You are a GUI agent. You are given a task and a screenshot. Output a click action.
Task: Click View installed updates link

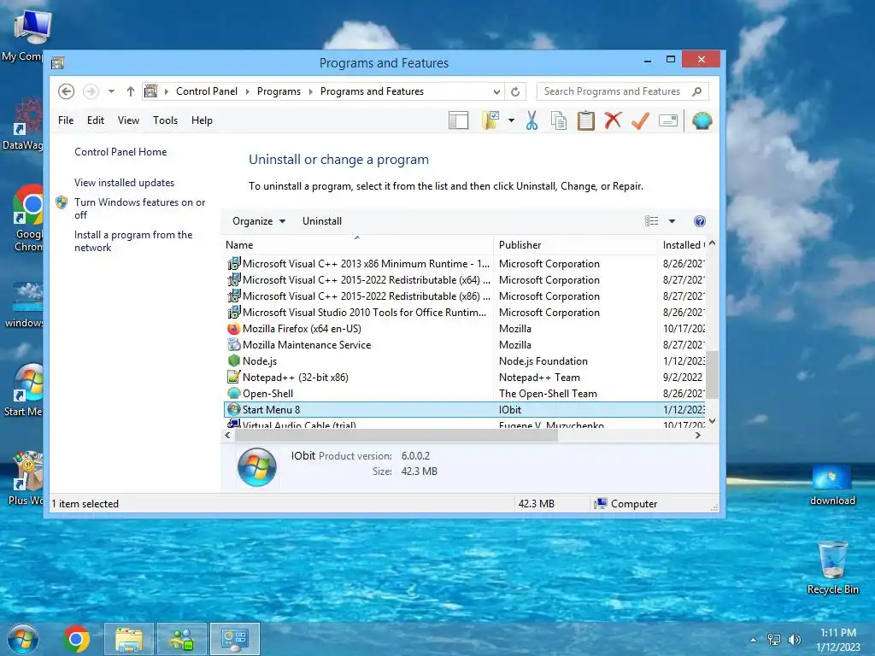(x=124, y=183)
